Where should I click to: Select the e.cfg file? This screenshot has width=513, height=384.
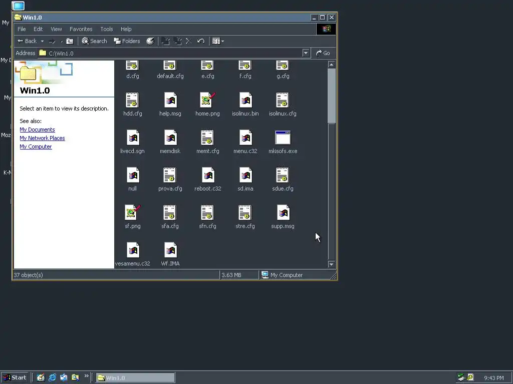point(207,70)
